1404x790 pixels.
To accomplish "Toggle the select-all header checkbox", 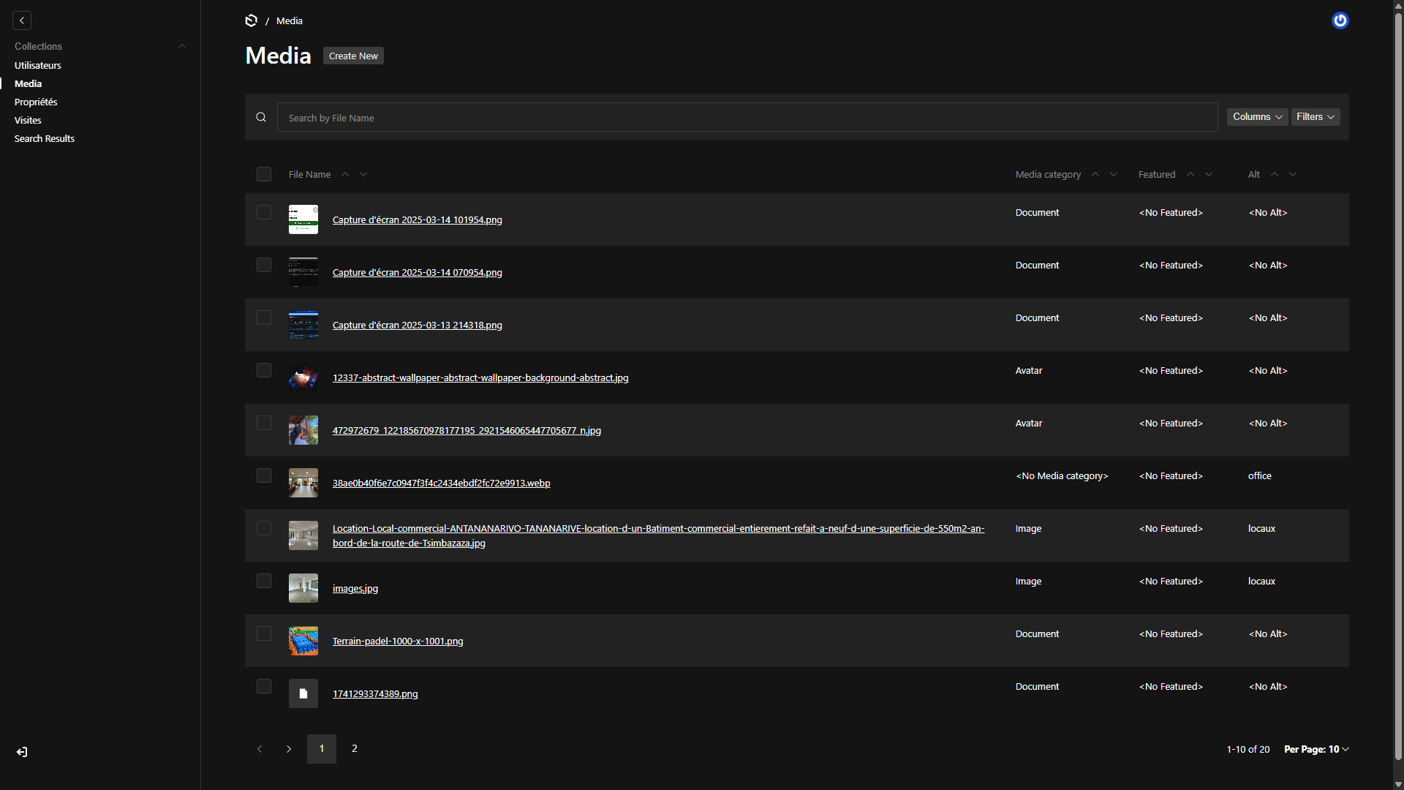I will pos(264,174).
